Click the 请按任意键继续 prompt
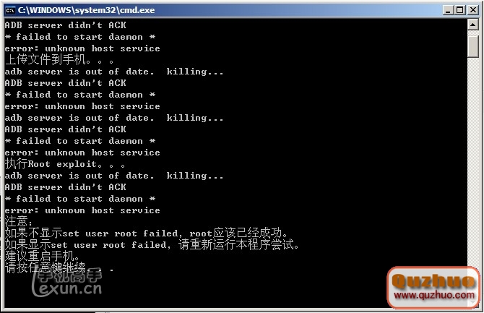Image resolution: width=484 pixels, height=313 pixels. tap(59, 267)
